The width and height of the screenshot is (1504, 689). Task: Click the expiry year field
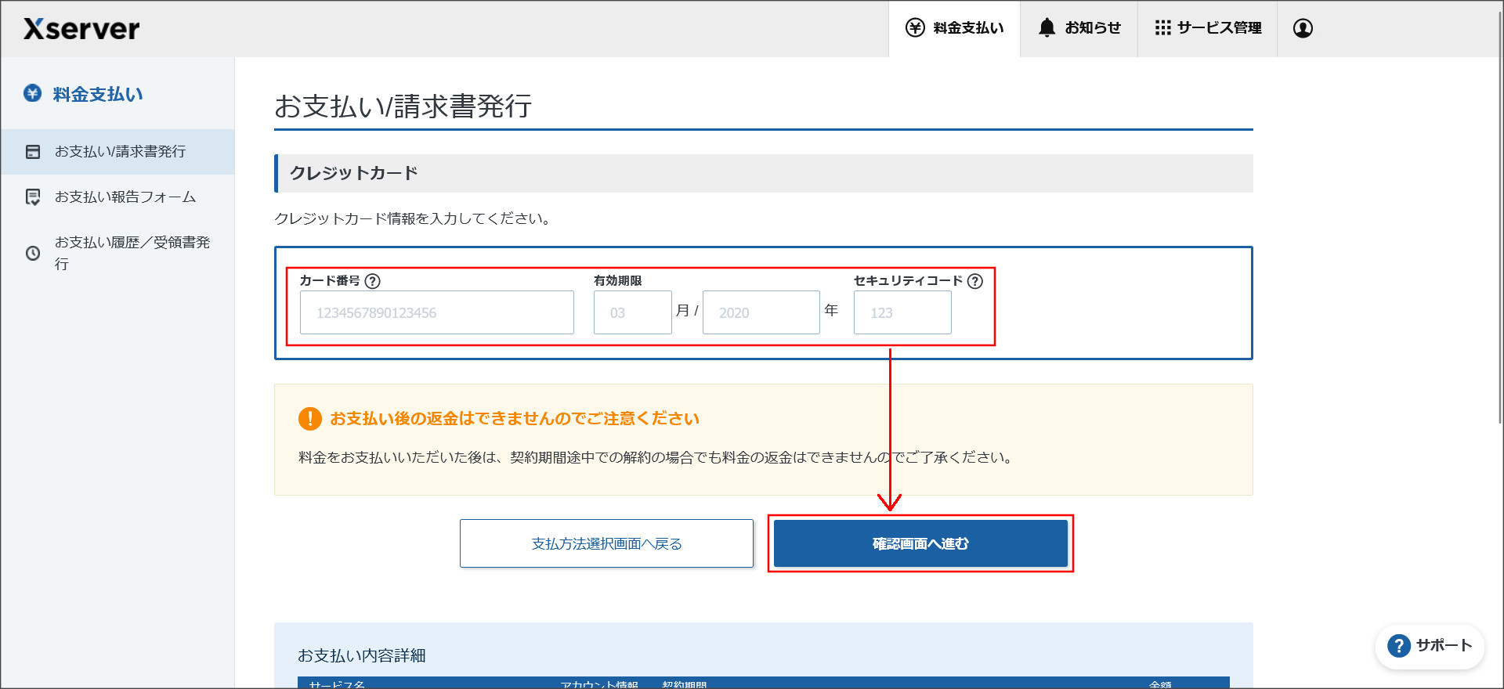[x=761, y=312]
